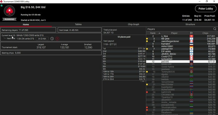Viewport: 218px width, 115px height.
Task: Select the highlighted ps0306 player row
Action: 181,62
